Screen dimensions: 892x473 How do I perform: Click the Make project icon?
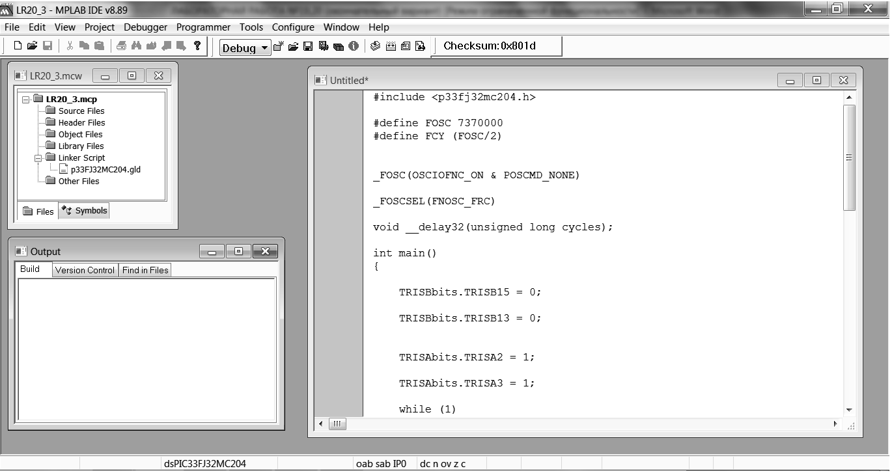pyautogui.click(x=375, y=46)
